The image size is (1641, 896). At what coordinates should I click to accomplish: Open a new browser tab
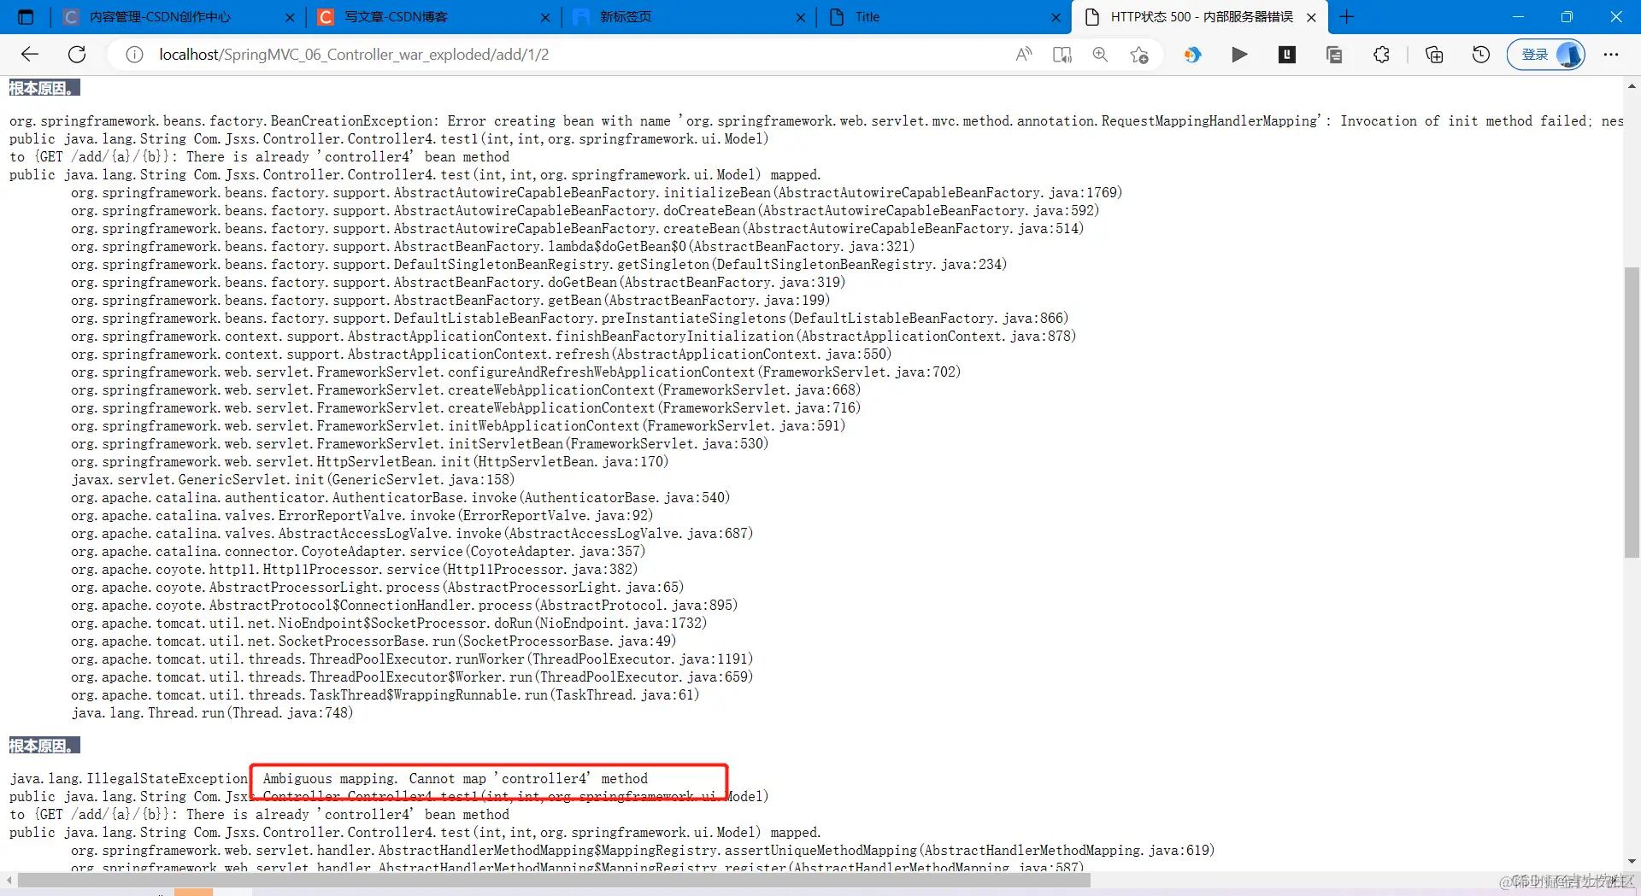click(x=1347, y=17)
